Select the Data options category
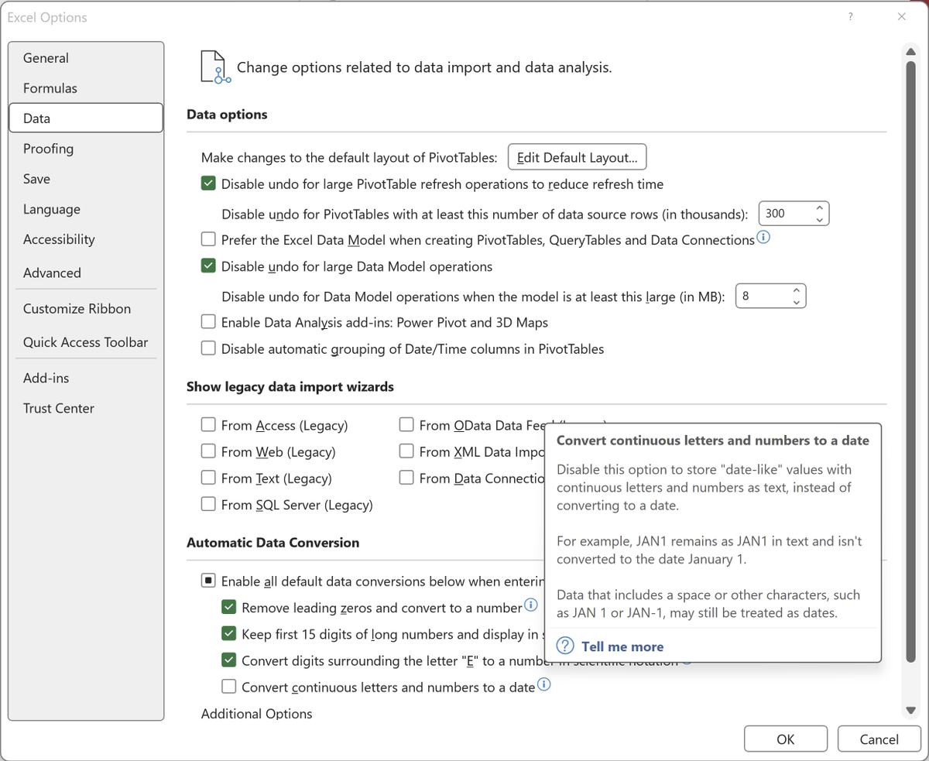The width and height of the screenshot is (929, 761). click(x=86, y=118)
